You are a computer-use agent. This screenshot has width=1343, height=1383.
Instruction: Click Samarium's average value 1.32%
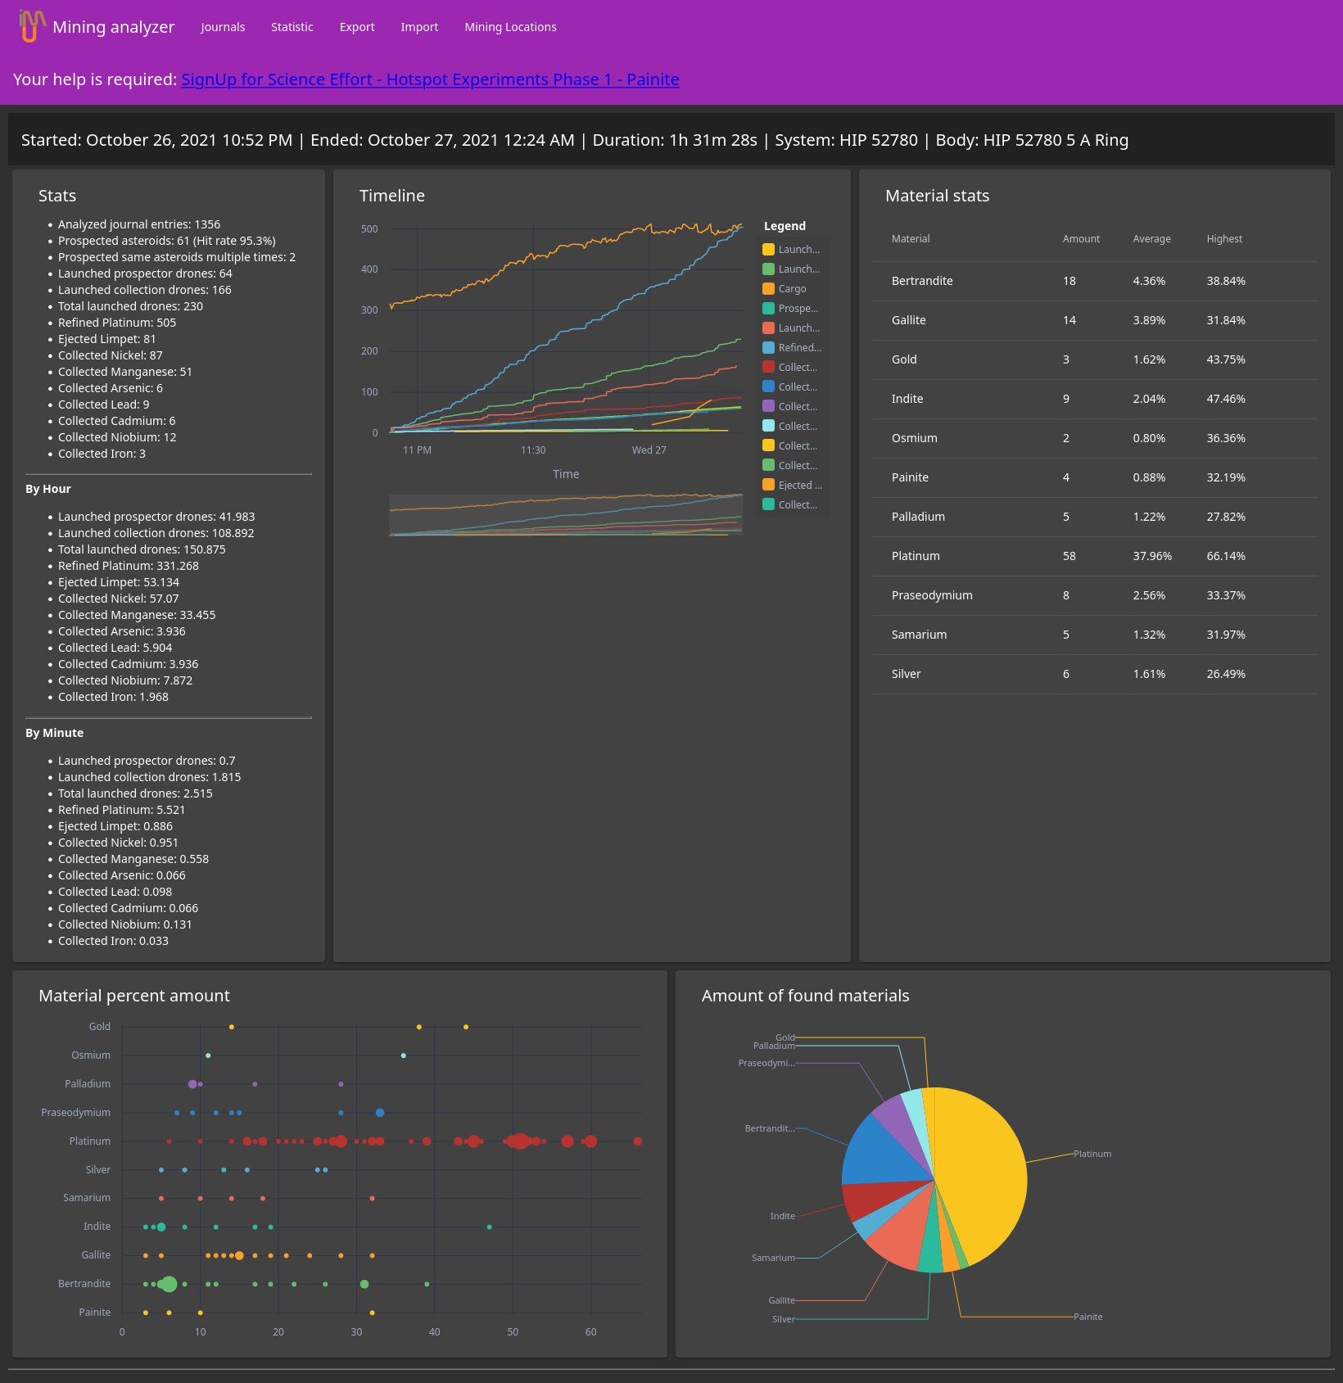1149,635
